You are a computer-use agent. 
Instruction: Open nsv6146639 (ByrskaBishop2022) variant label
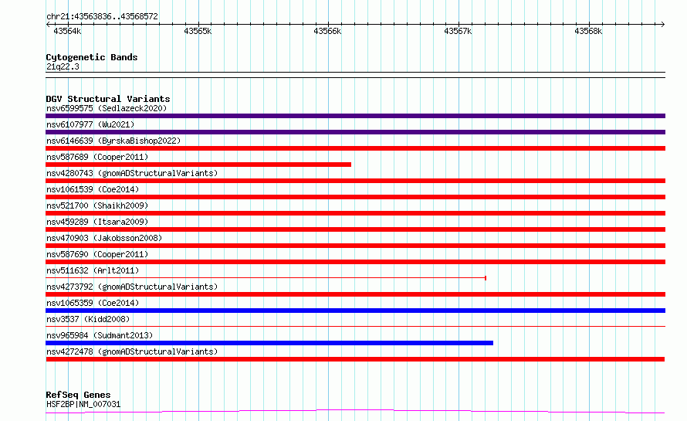[113, 141]
